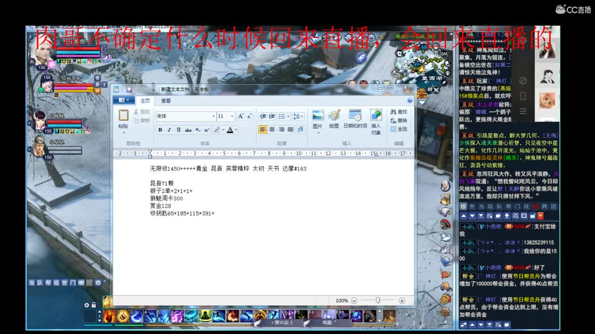Open the highlight color dropdown arrow

click(x=223, y=130)
